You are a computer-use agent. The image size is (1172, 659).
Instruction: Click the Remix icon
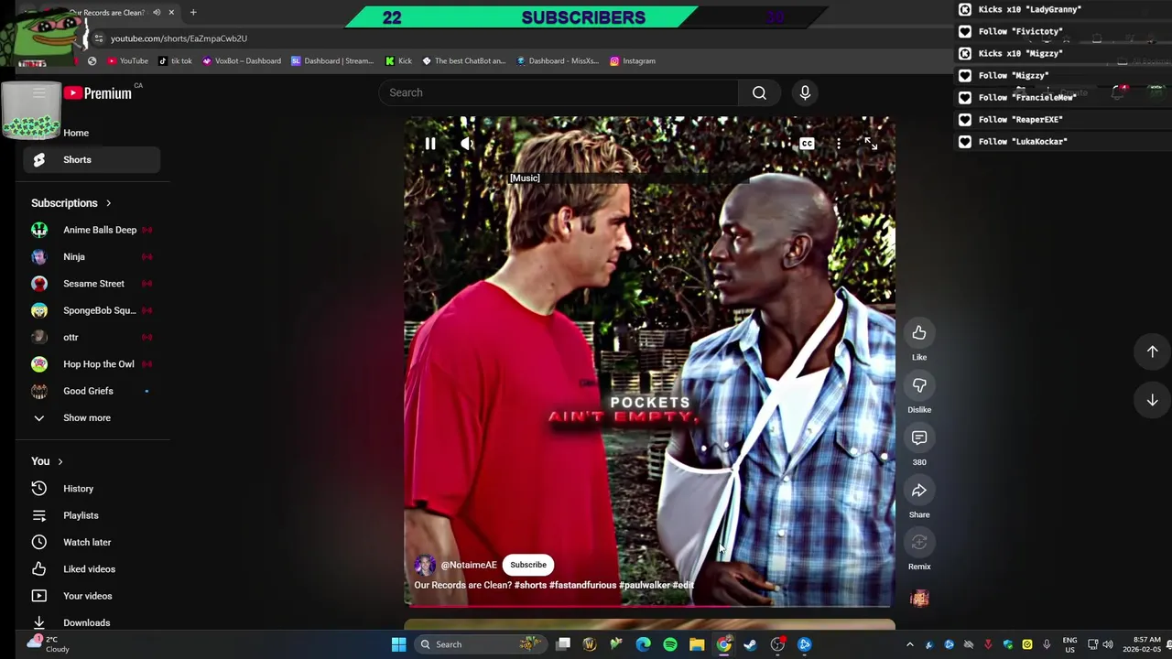pyautogui.click(x=919, y=543)
